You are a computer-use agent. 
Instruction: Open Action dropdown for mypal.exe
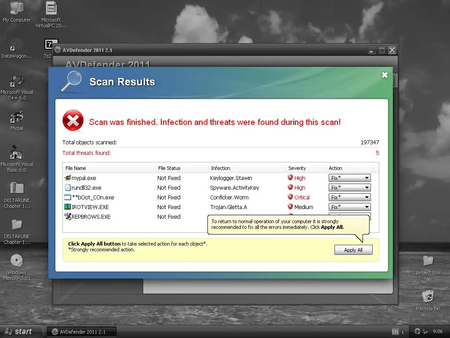349,178
